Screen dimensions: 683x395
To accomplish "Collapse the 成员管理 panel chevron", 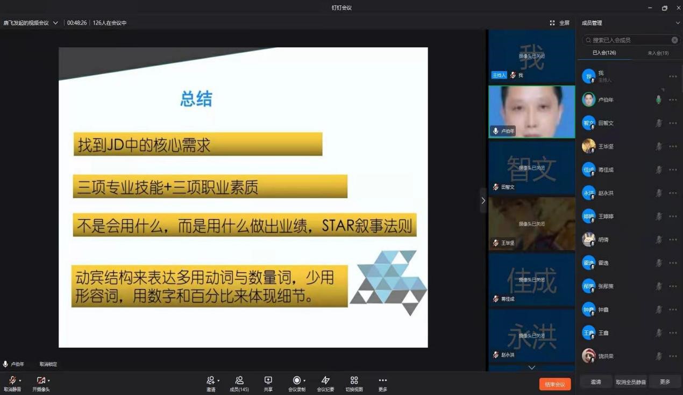I will click(x=677, y=23).
